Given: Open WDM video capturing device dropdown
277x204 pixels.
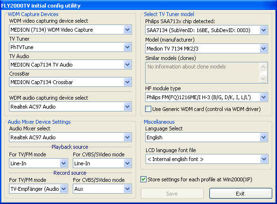Looking at the screenshot, I should click(x=127, y=30).
